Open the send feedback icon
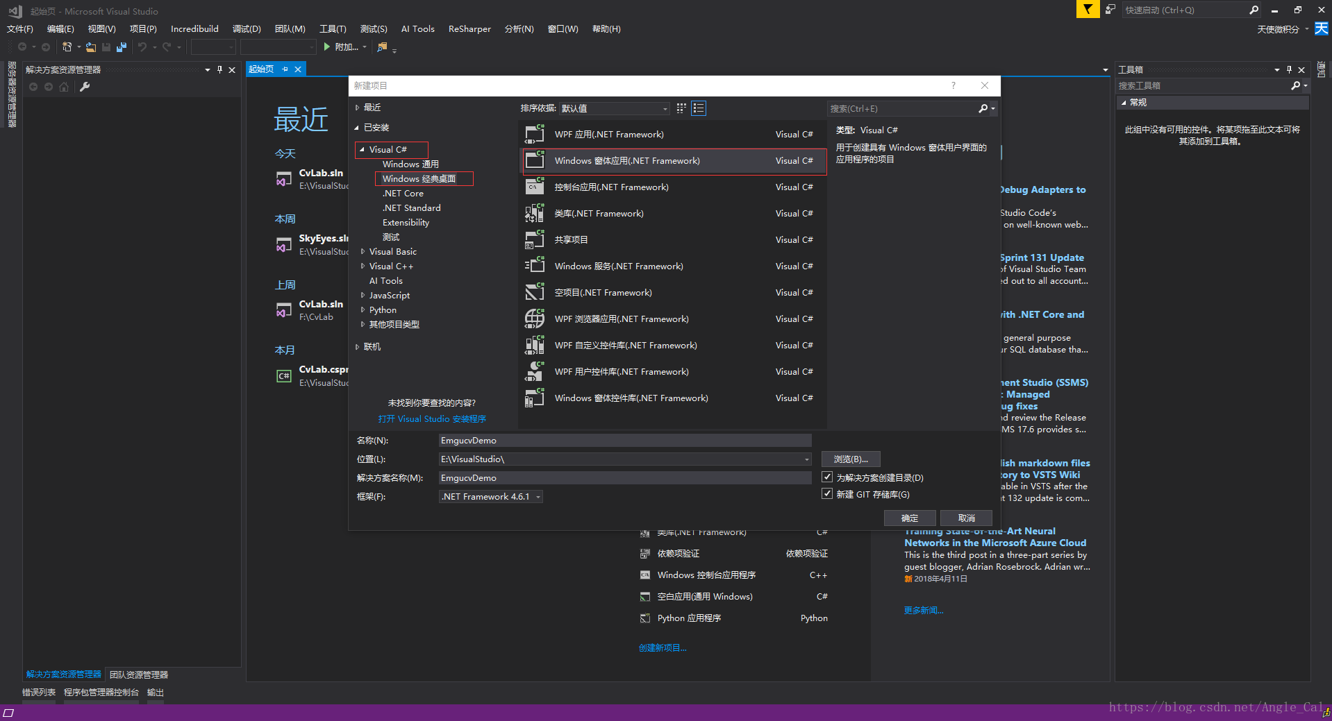 click(1110, 9)
